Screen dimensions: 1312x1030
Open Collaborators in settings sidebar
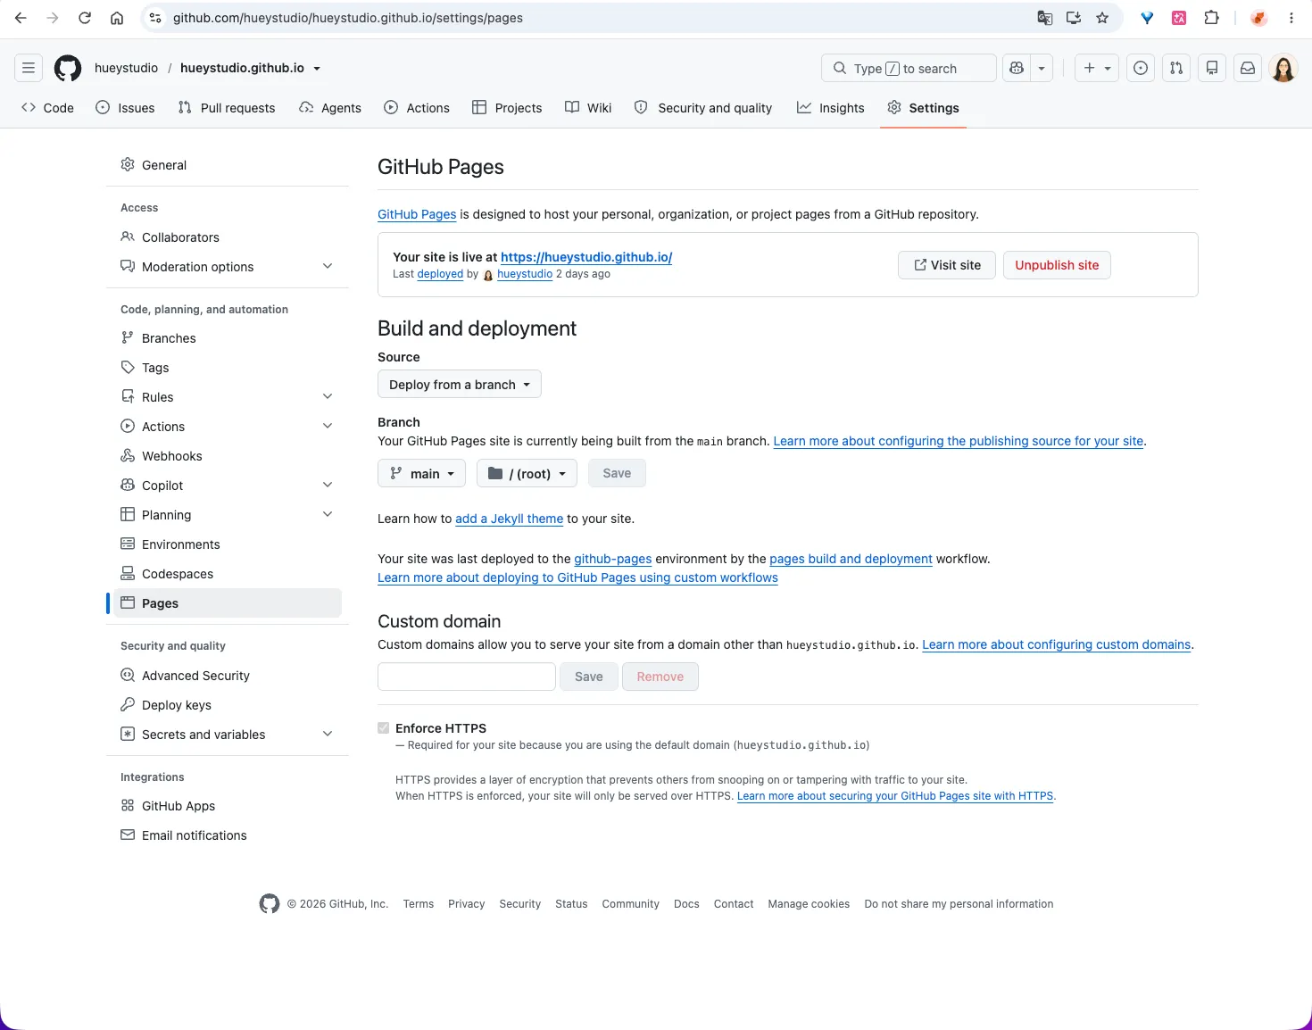click(x=228, y=237)
